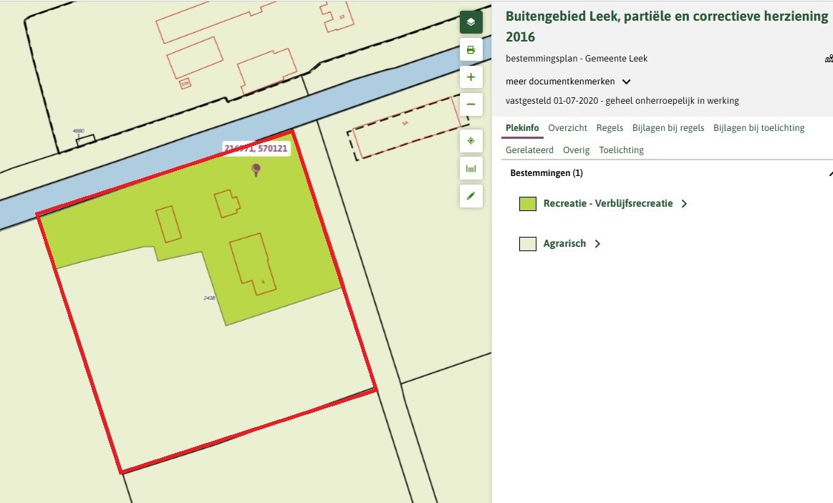Click the location pin marker on map

click(256, 170)
